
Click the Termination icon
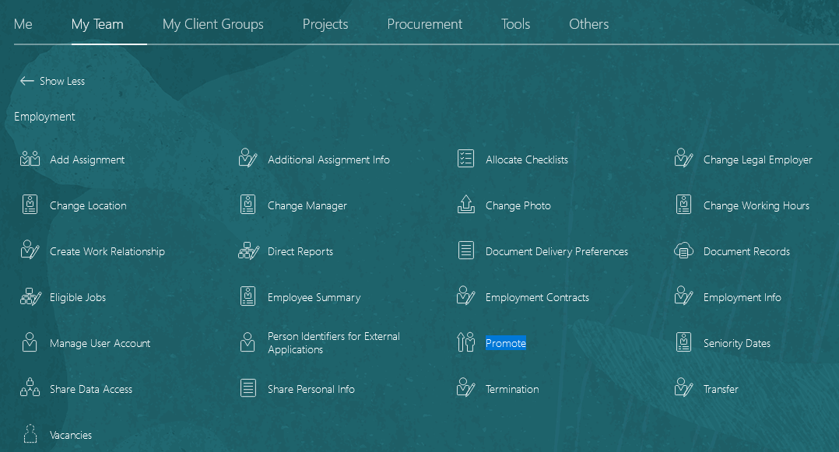tap(465, 387)
